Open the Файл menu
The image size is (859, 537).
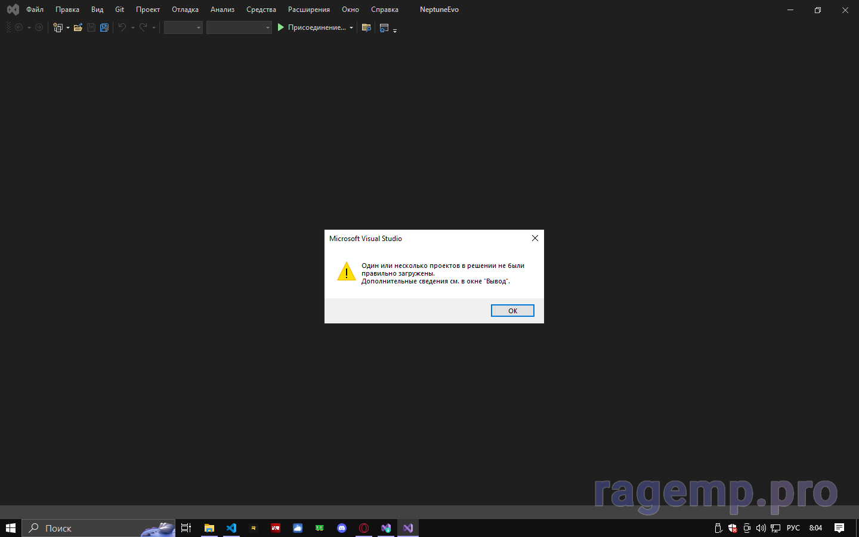click(35, 10)
